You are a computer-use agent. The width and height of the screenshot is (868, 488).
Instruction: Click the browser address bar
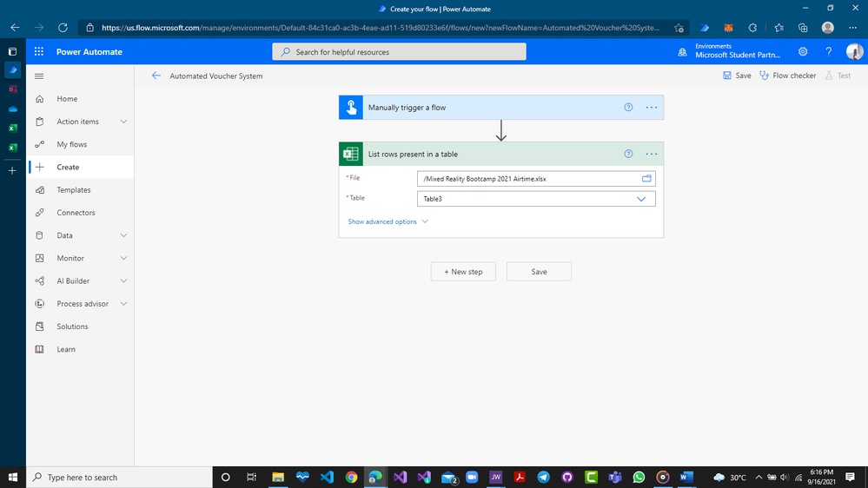(x=382, y=28)
